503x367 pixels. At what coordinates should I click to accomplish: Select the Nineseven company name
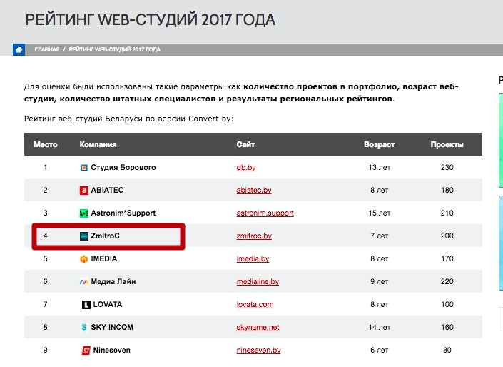click(111, 350)
